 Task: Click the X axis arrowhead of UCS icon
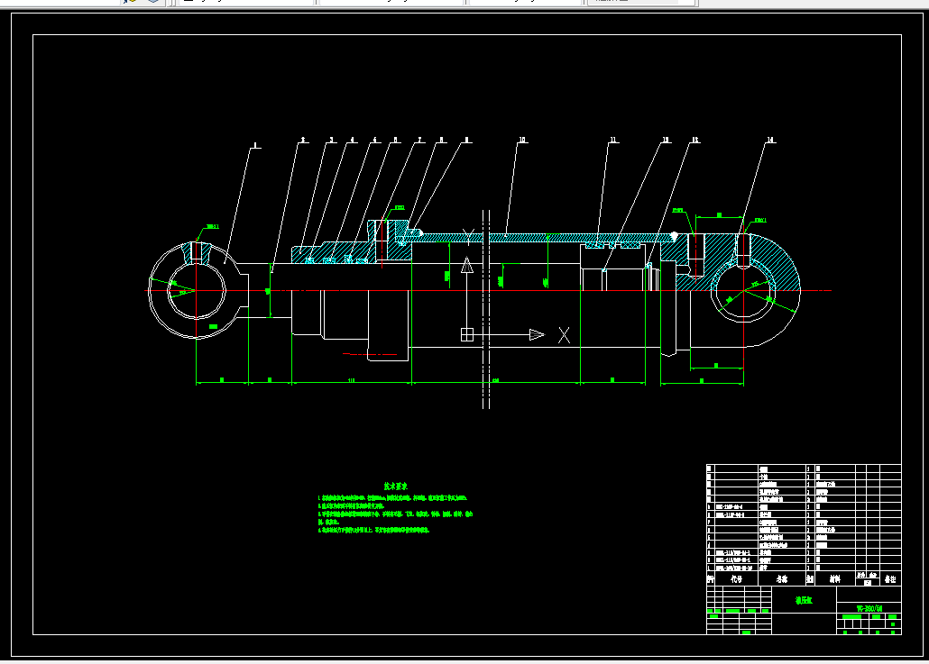pyautogui.click(x=537, y=335)
